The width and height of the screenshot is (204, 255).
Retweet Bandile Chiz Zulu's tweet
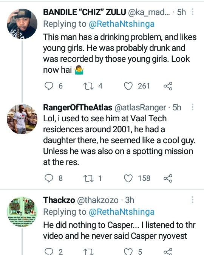click(88, 86)
